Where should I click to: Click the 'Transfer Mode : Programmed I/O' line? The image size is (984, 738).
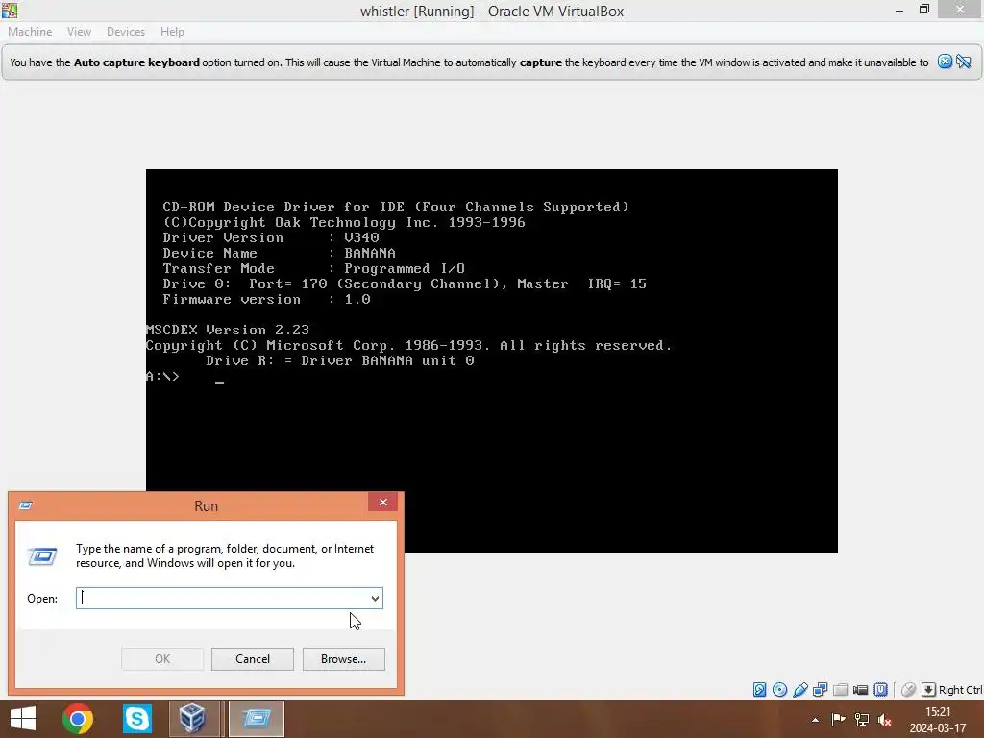point(314,269)
